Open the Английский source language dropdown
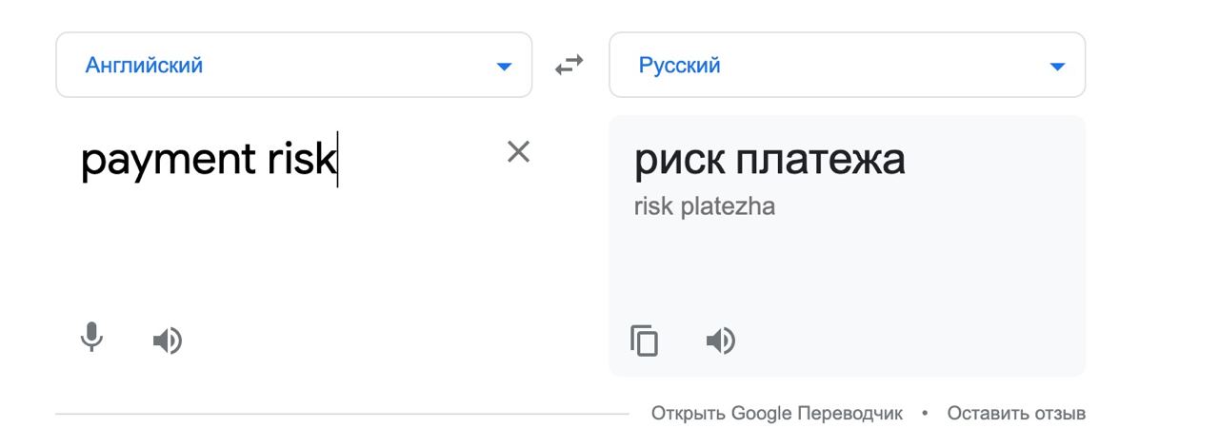Image resolution: width=1219 pixels, height=448 pixels. [x=294, y=65]
